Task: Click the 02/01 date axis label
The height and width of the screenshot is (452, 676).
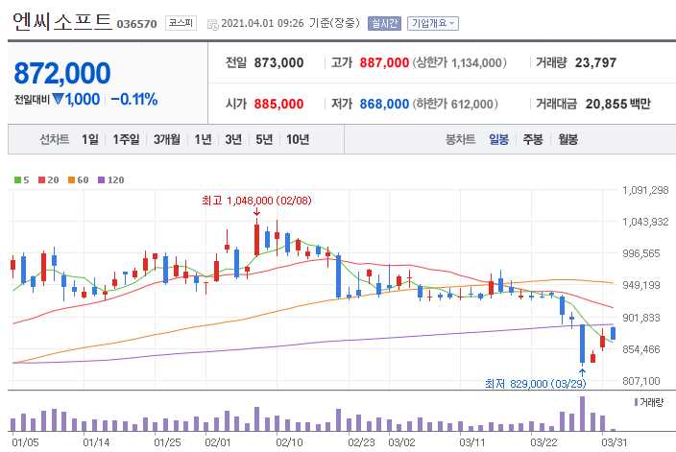Action: 218,442
